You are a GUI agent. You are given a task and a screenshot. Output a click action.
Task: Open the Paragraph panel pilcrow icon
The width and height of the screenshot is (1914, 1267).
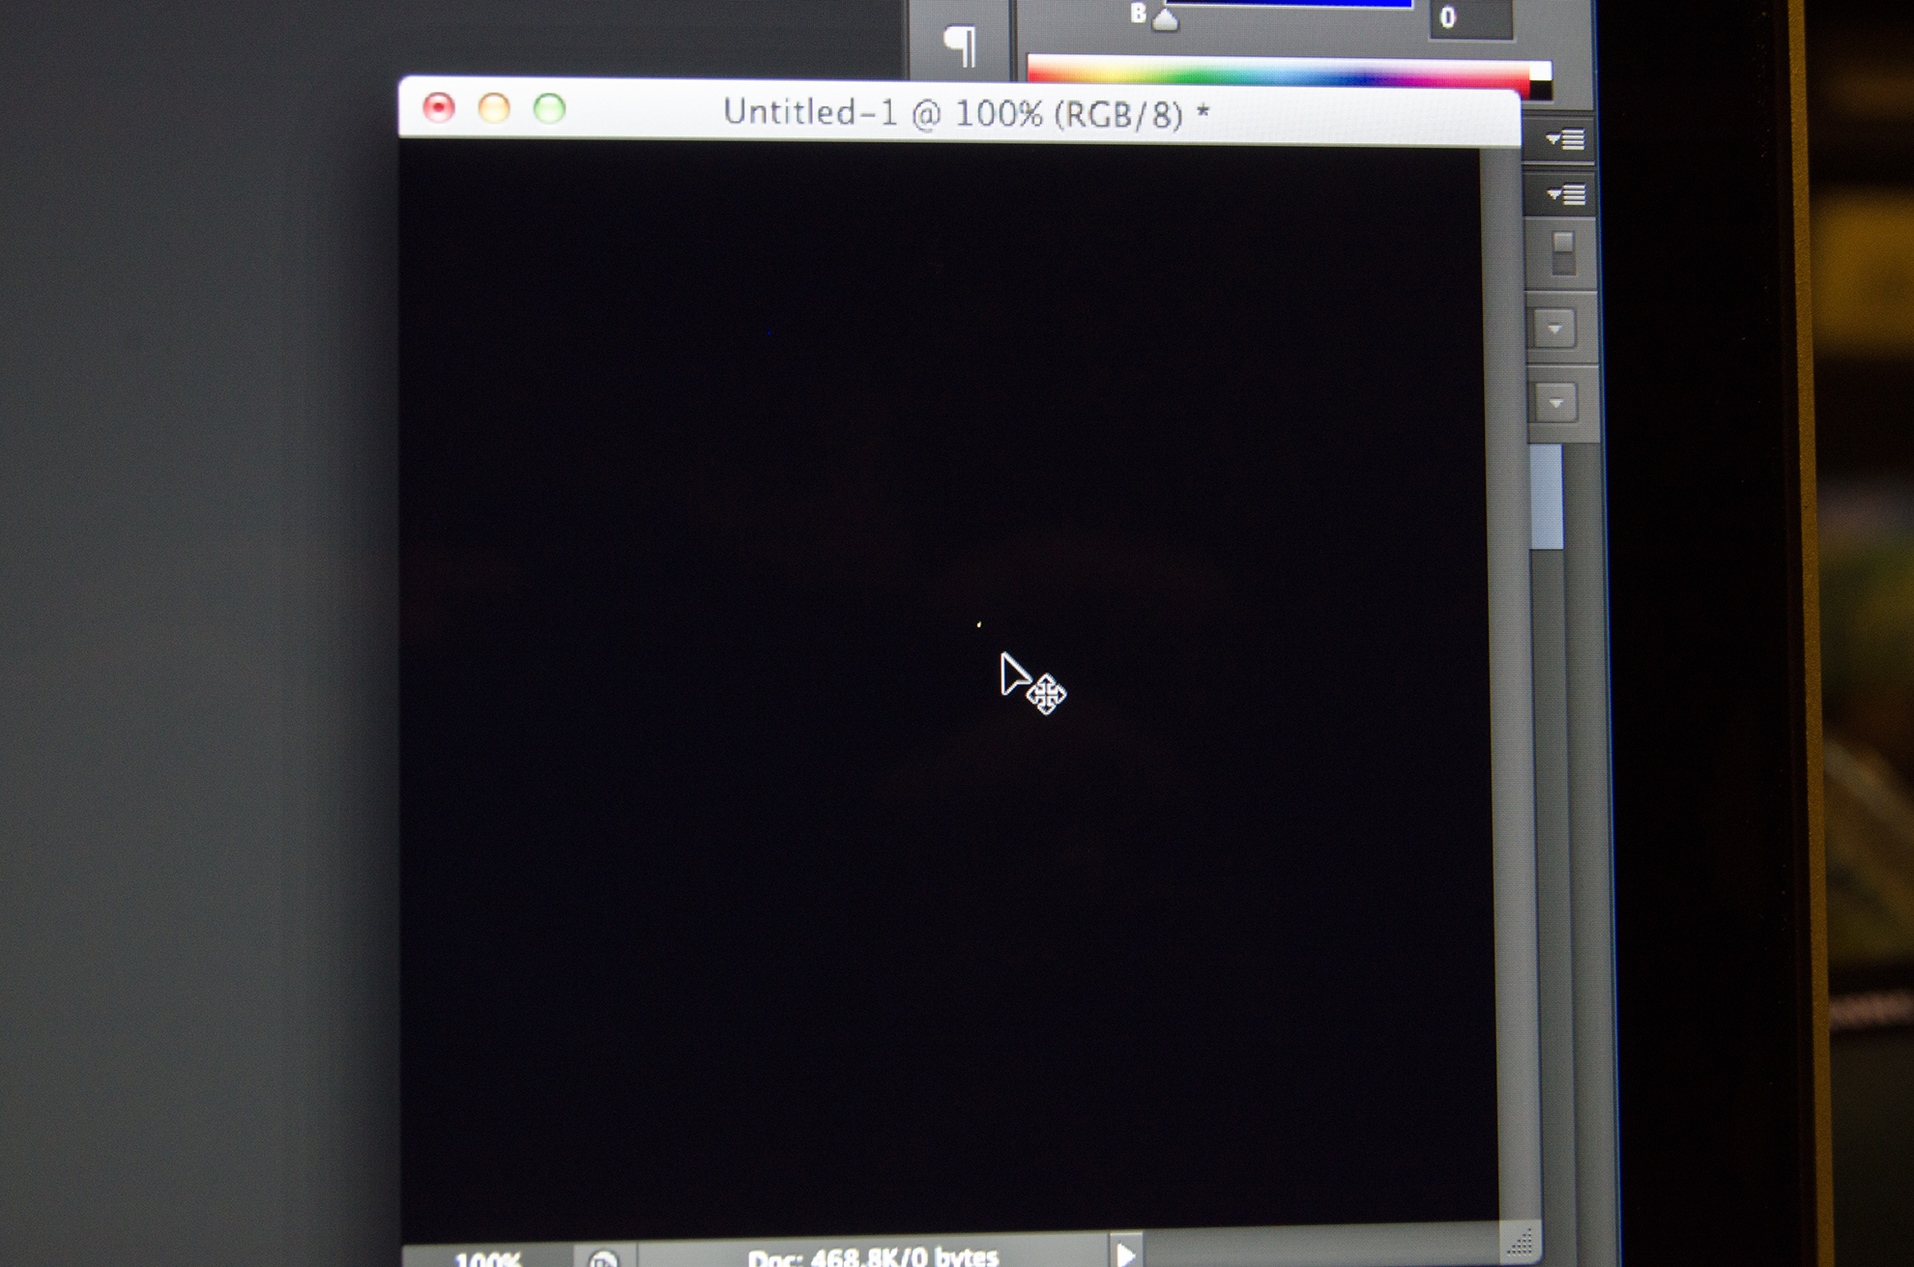960,44
